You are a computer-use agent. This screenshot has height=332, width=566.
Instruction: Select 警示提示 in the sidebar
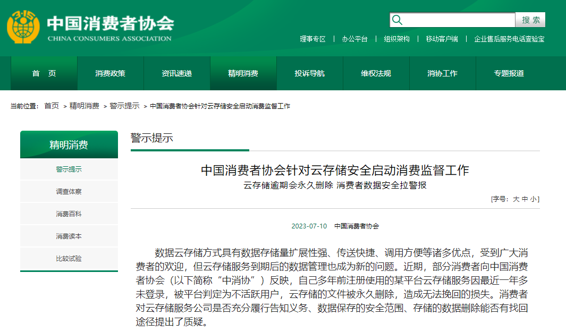point(69,169)
